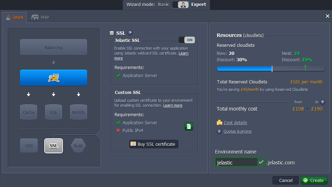332x187 pixels.
Task: Click the Cancel button
Action: pos(285,180)
